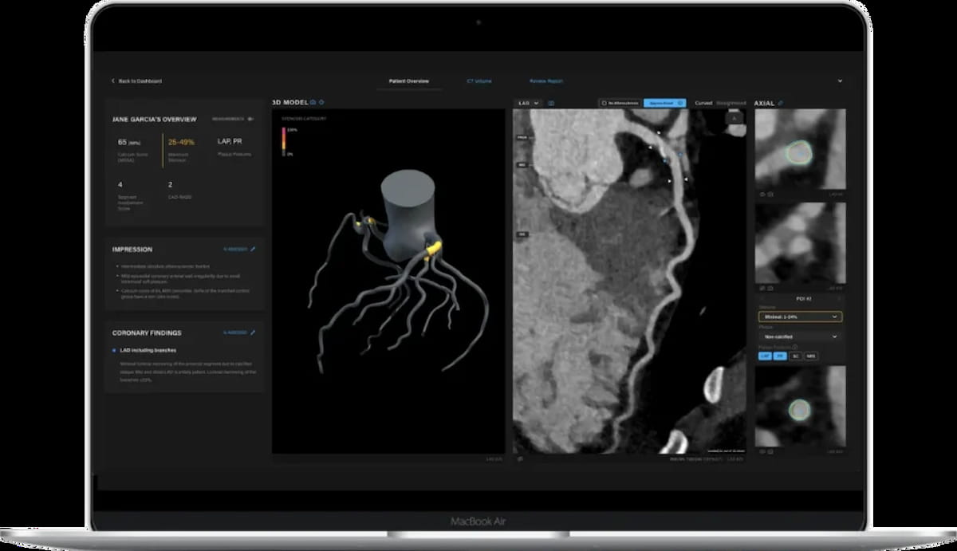The height and width of the screenshot is (551, 957).
Task: Click the PROX marker label on CT view
Action: [521, 138]
